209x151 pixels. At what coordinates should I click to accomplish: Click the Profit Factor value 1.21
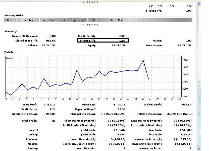coord(52,109)
